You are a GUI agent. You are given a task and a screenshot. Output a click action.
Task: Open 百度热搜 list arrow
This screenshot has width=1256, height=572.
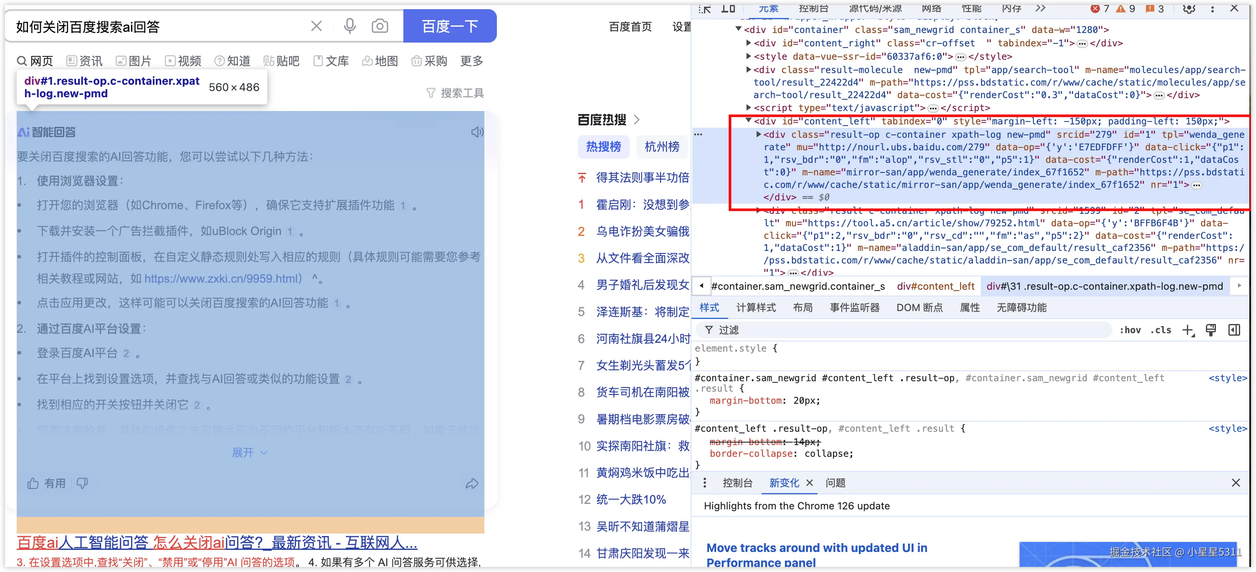tap(637, 119)
